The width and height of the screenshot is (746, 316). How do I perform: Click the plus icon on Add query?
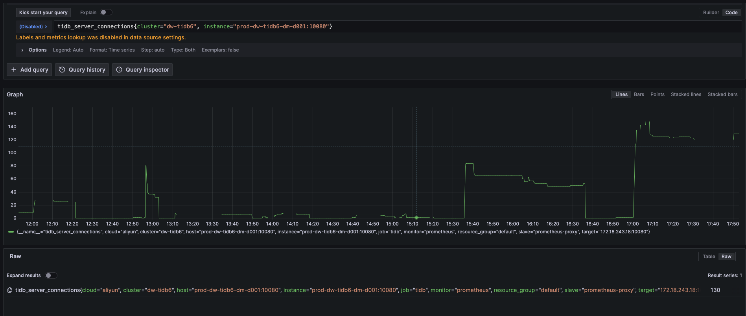coord(14,70)
